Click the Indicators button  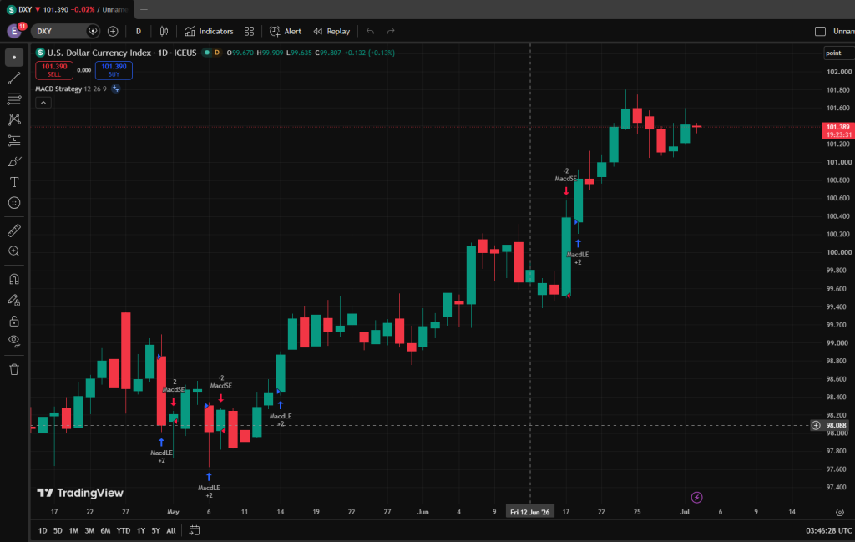(210, 32)
